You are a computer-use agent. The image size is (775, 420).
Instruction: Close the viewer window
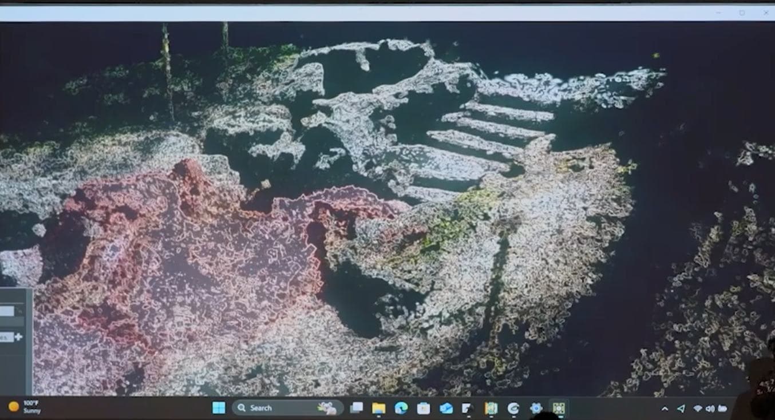[x=766, y=13]
